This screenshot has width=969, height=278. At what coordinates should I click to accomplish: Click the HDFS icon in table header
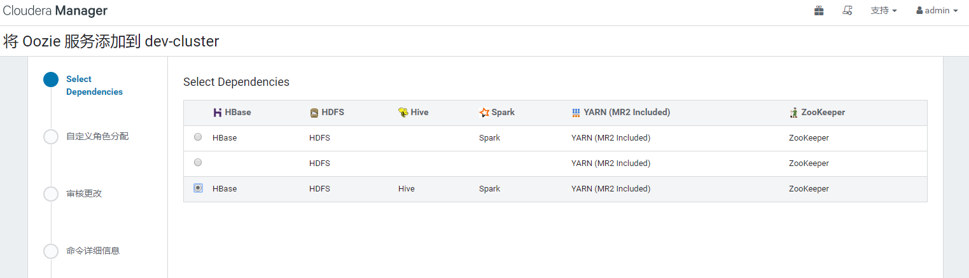pos(314,113)
